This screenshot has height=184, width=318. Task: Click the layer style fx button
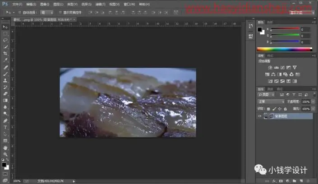coord(274,181)
